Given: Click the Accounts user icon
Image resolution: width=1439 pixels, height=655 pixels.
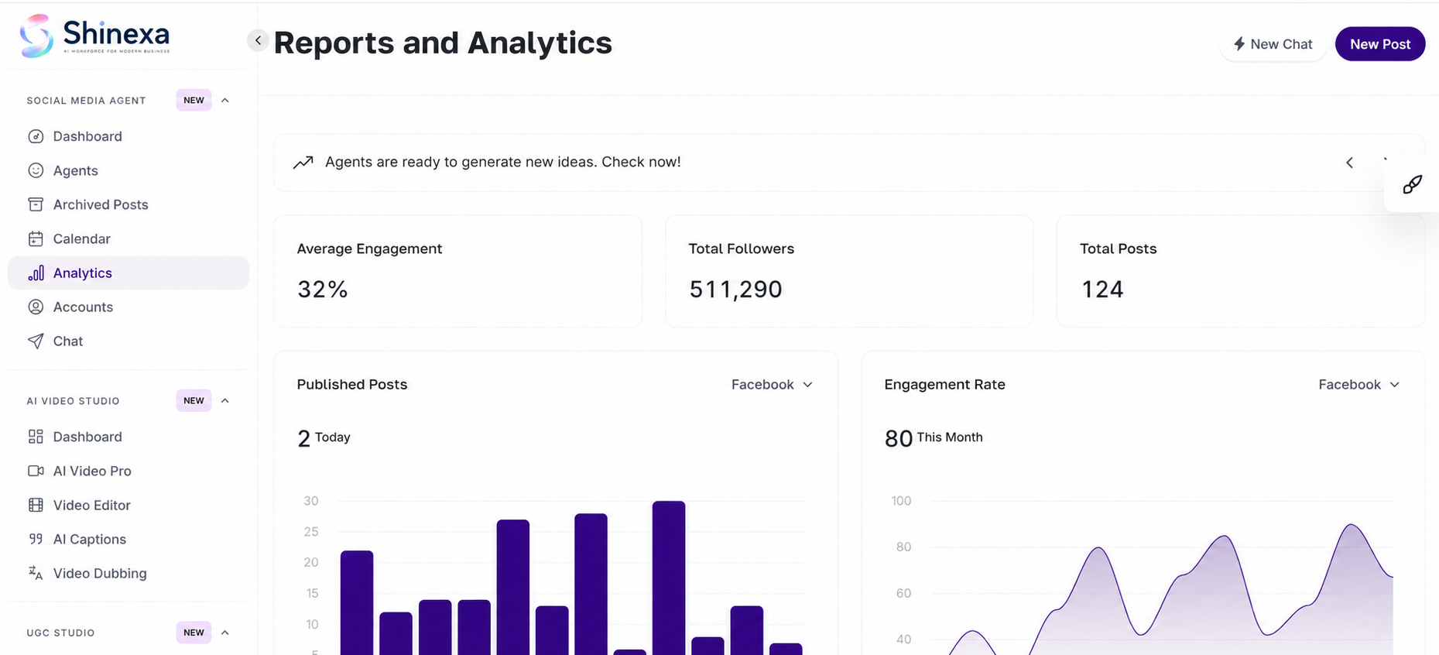Looking at the screenshot, I should pos(36,307).
